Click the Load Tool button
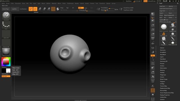Viewport: 180px width, 101px height. [163, 6]
